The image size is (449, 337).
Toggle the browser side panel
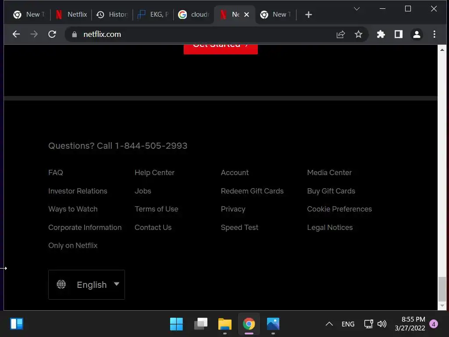399,34
